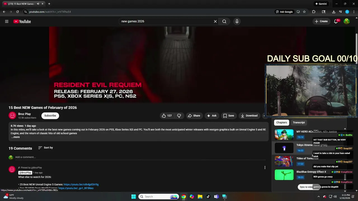Save the video to a playlist
The height and width of the screenshot is (201, 358).
click(229, 116)
